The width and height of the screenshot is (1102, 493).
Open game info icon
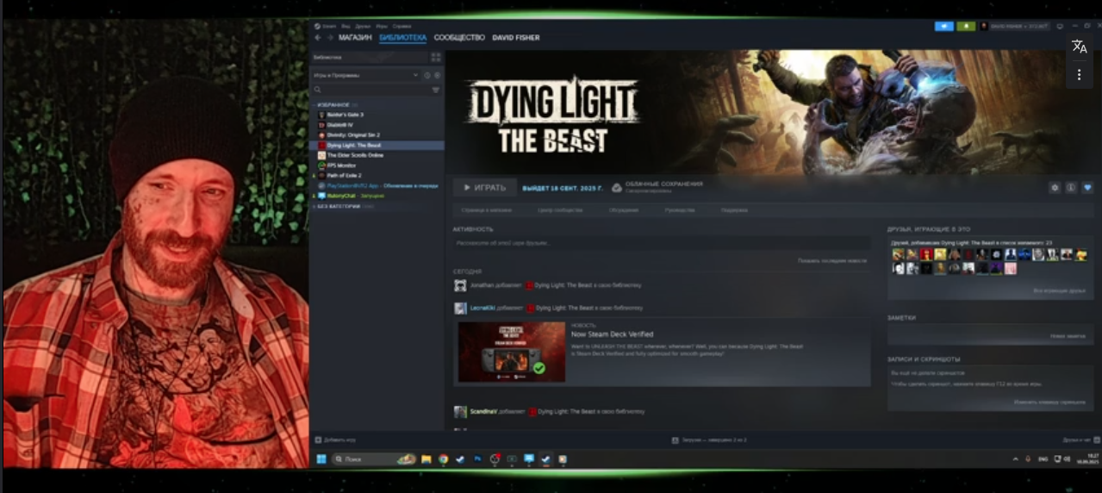click(x=1071, y=187)
